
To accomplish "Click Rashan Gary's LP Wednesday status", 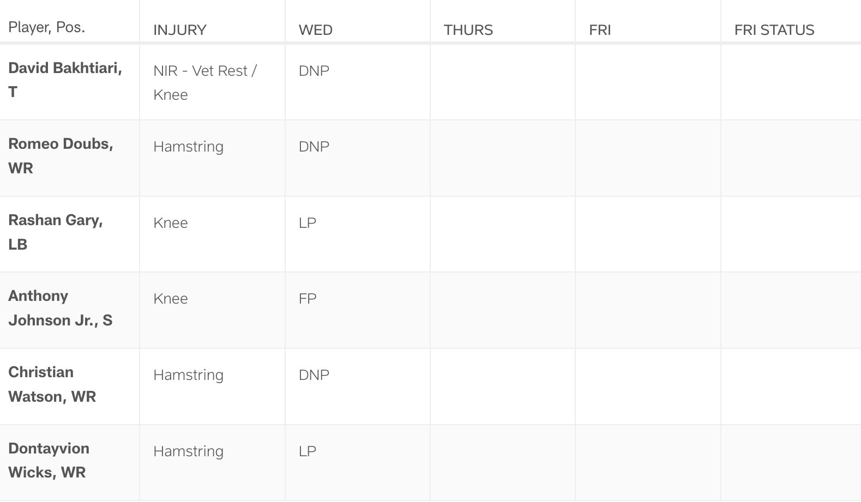I will pyautogui.click(x=308, y=223).
